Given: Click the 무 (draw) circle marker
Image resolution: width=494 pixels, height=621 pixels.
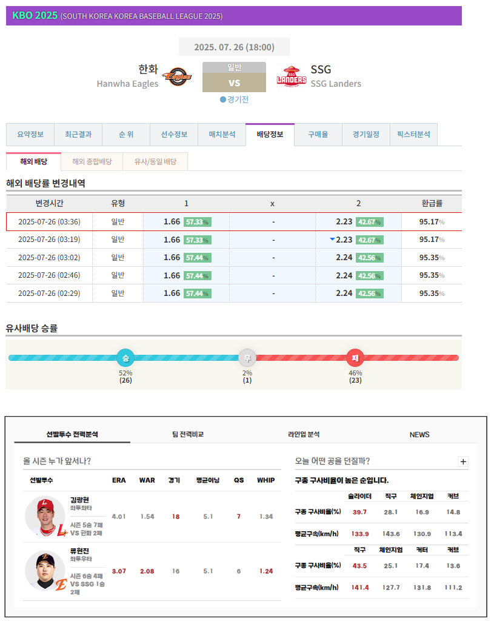Looking at the screenshot, I should [x=247, y=358].
